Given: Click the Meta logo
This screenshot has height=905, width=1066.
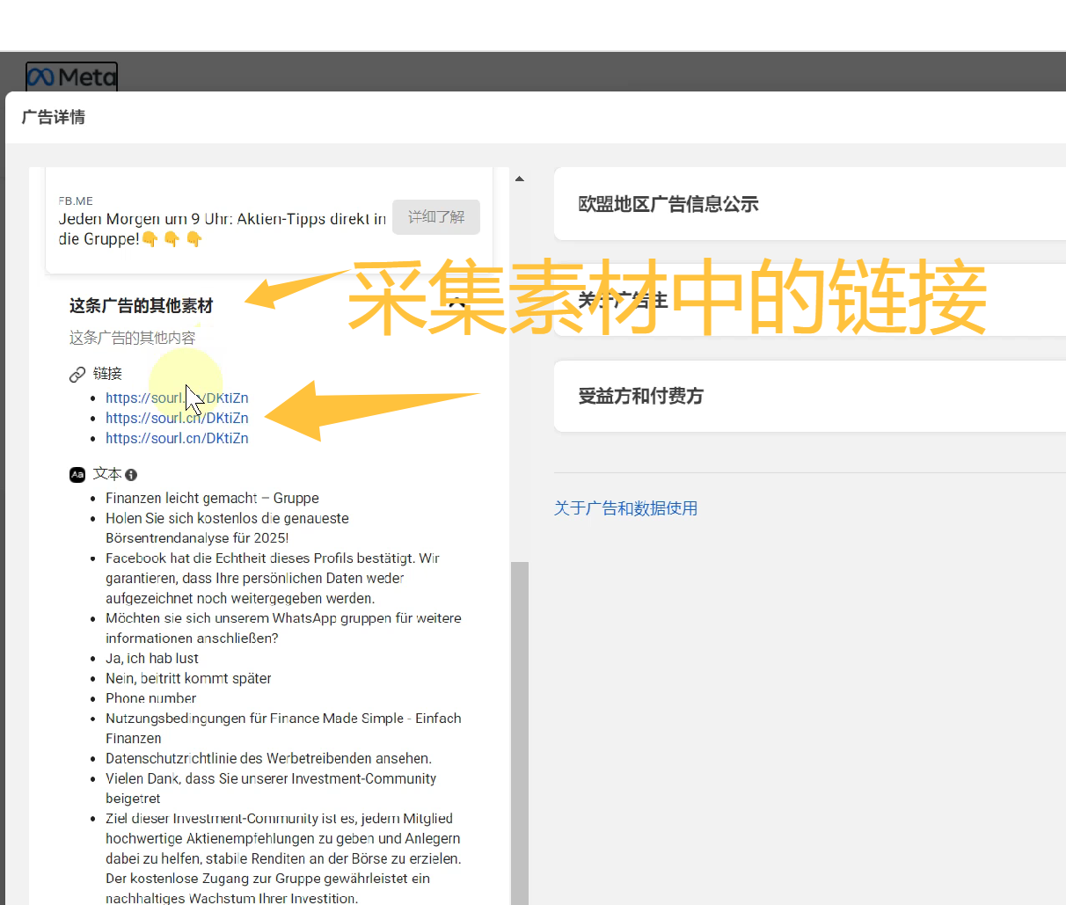Looking at the screenshot, I should click(x=71, y=77).
